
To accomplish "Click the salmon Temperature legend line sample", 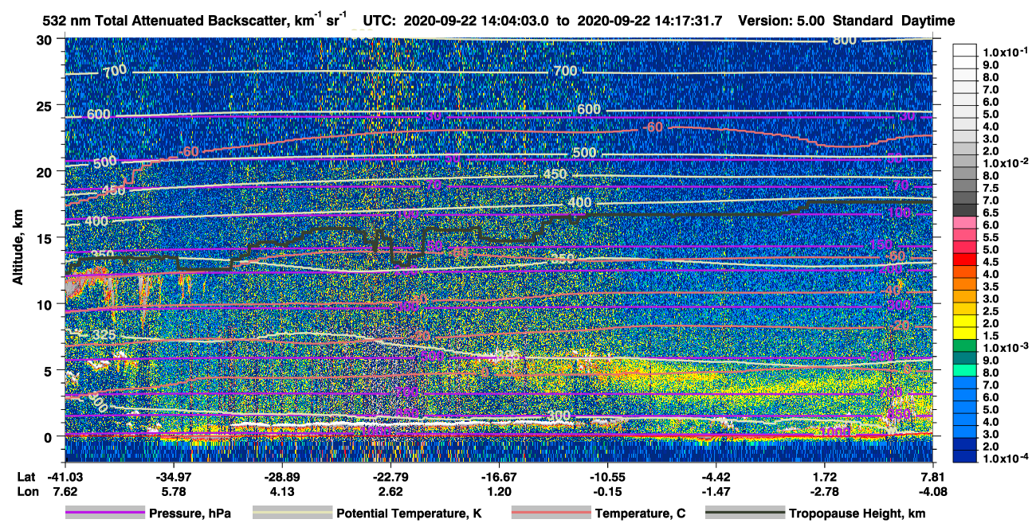I will [551, 513].
